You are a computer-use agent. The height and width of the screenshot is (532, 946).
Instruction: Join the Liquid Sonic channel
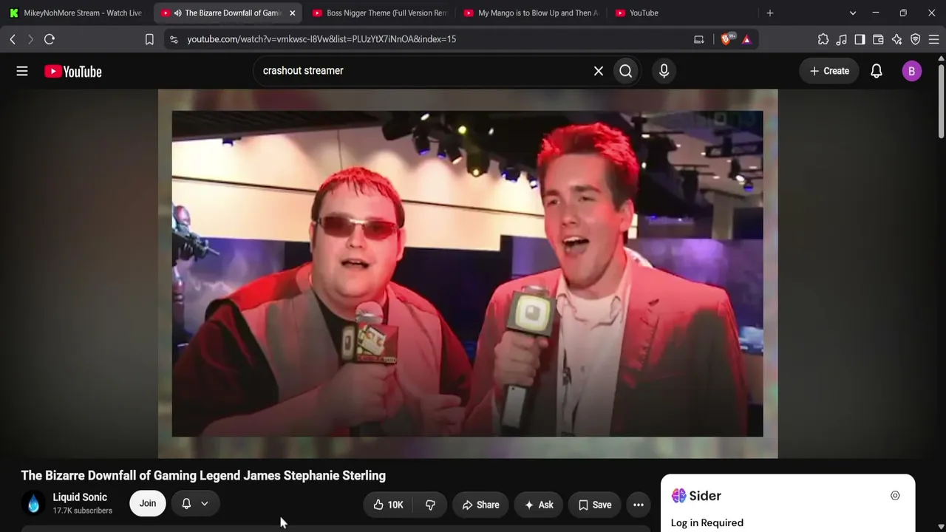(148, 503)
